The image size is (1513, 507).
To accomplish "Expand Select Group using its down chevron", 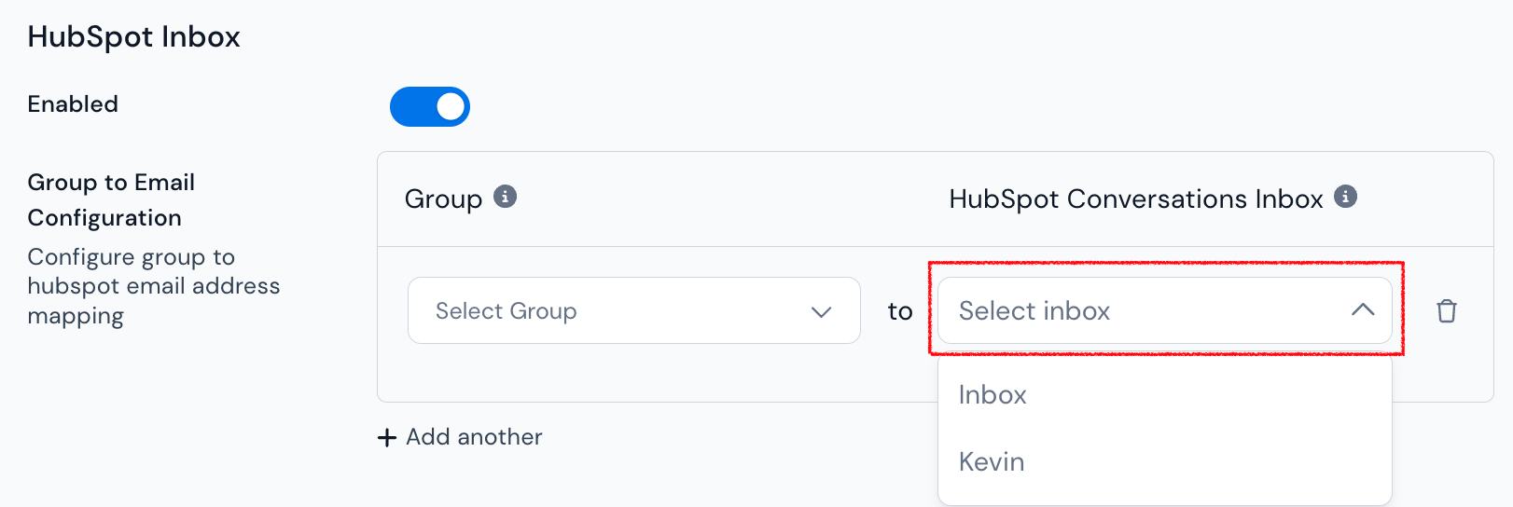I will [821, 311].
